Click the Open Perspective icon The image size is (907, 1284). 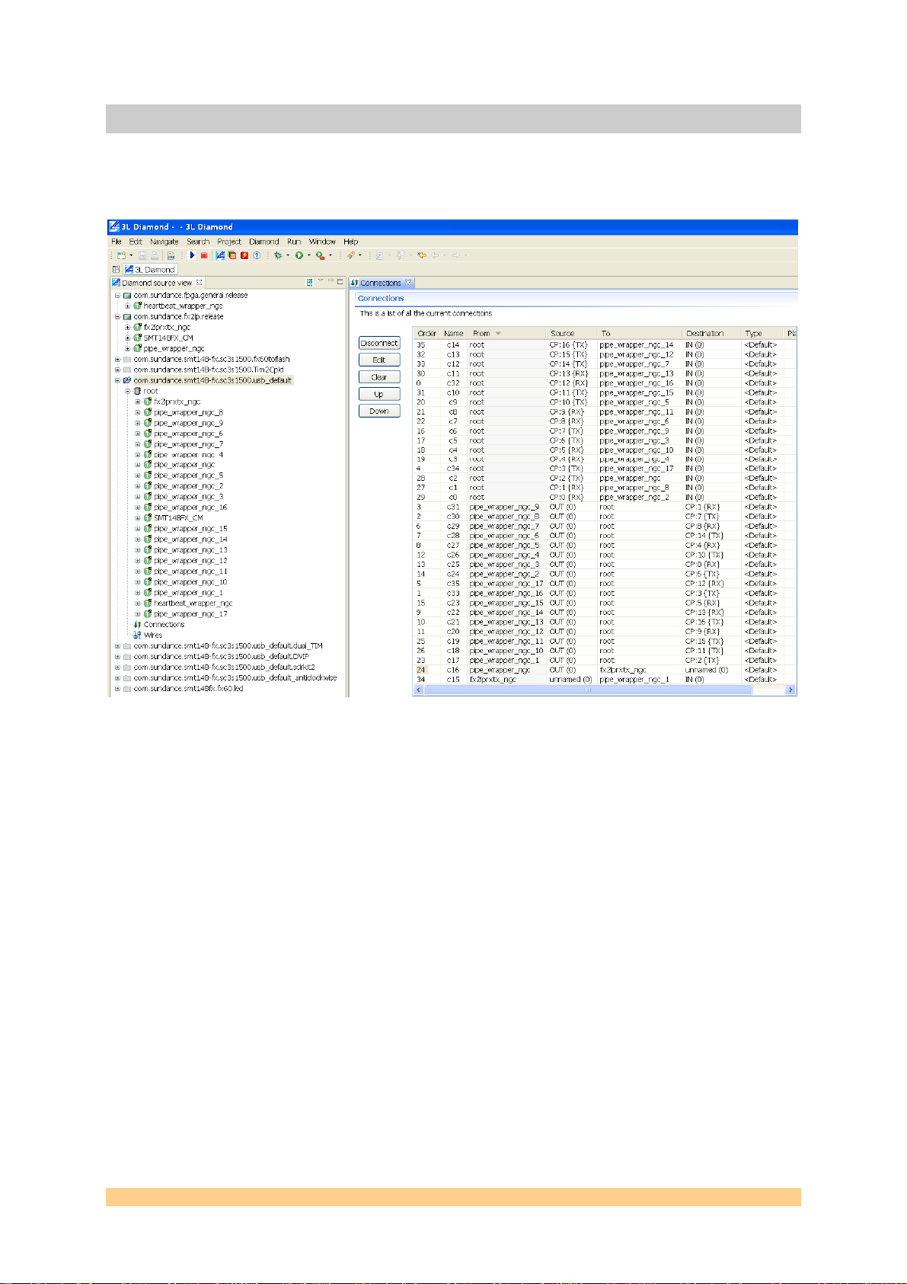coord(116,269)
